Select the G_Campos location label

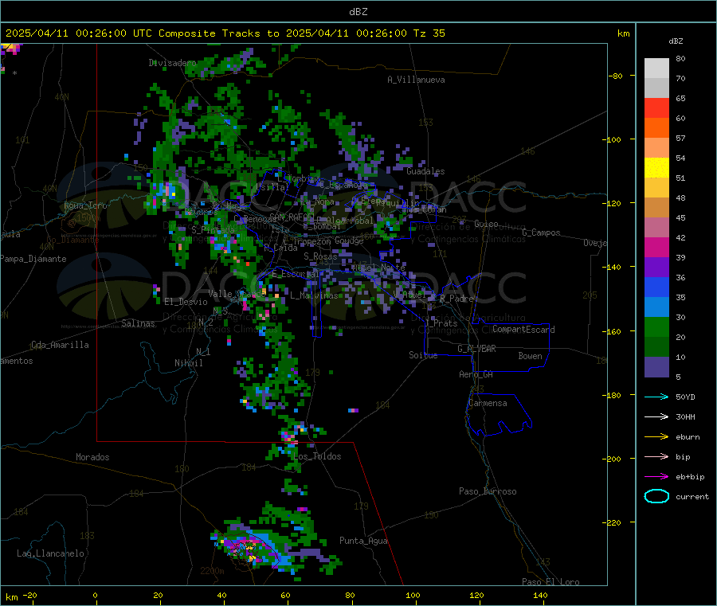(x=541, y=233)
